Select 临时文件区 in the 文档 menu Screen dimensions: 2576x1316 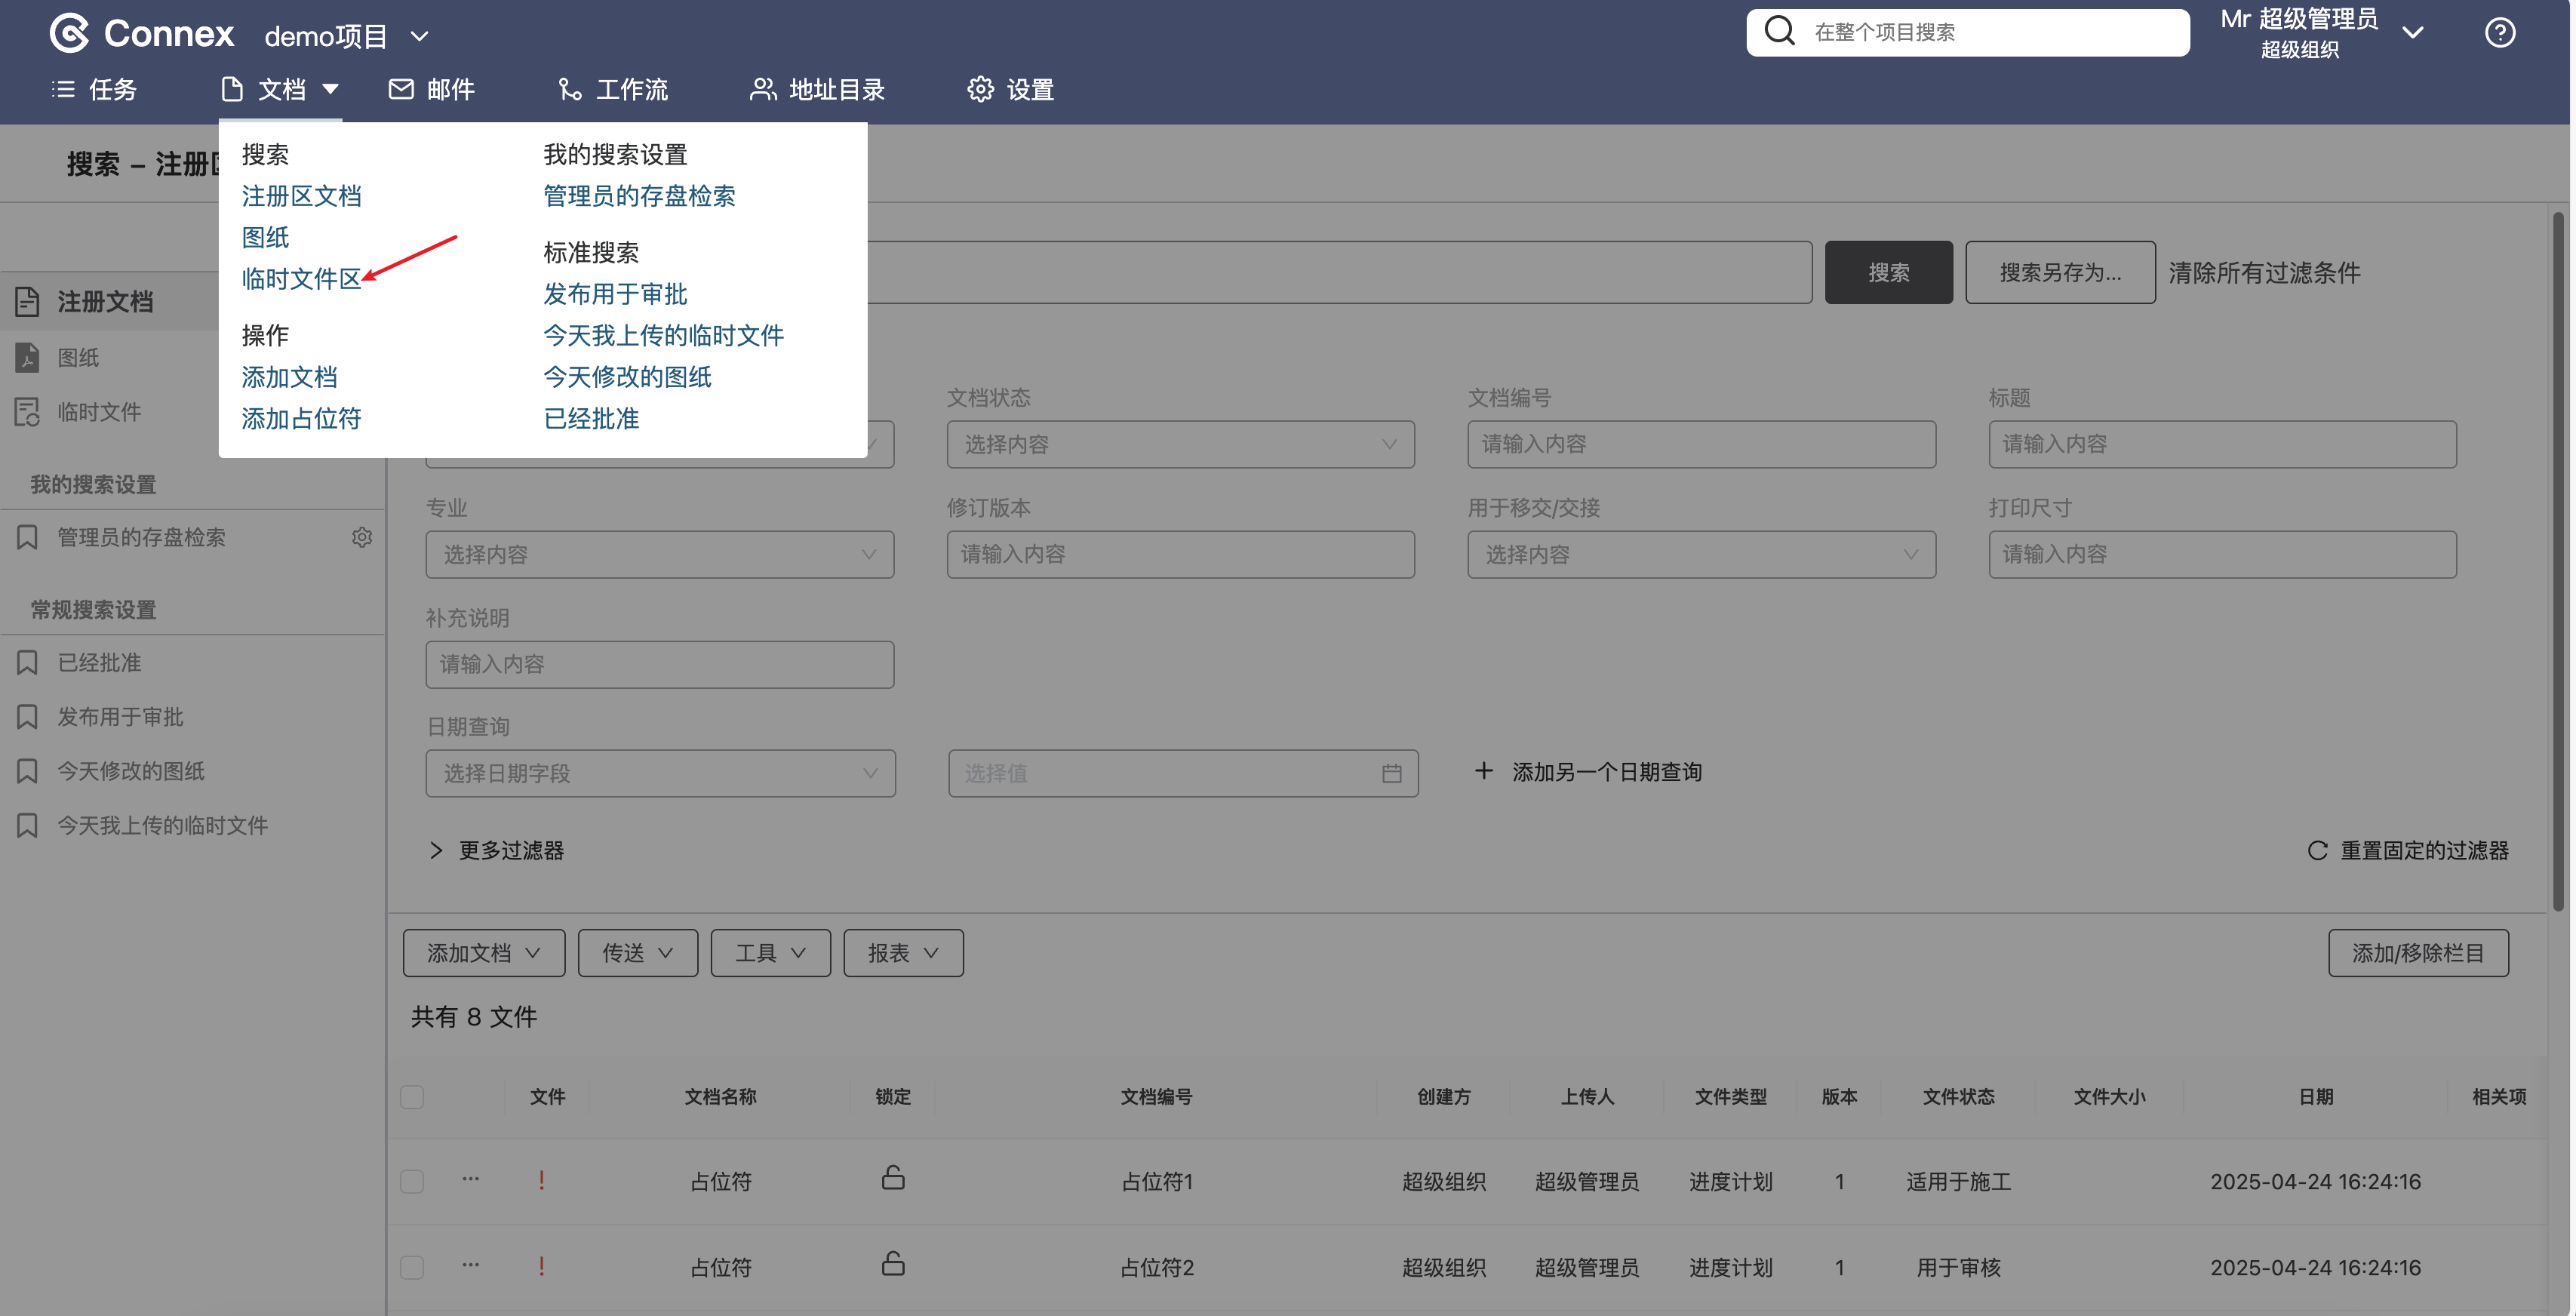point(300,279)
